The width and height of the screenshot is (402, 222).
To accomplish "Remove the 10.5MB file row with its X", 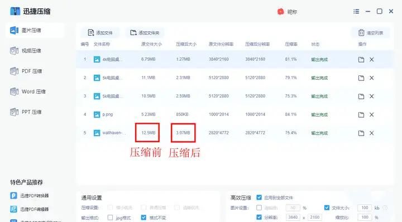I will coord(371,96).
